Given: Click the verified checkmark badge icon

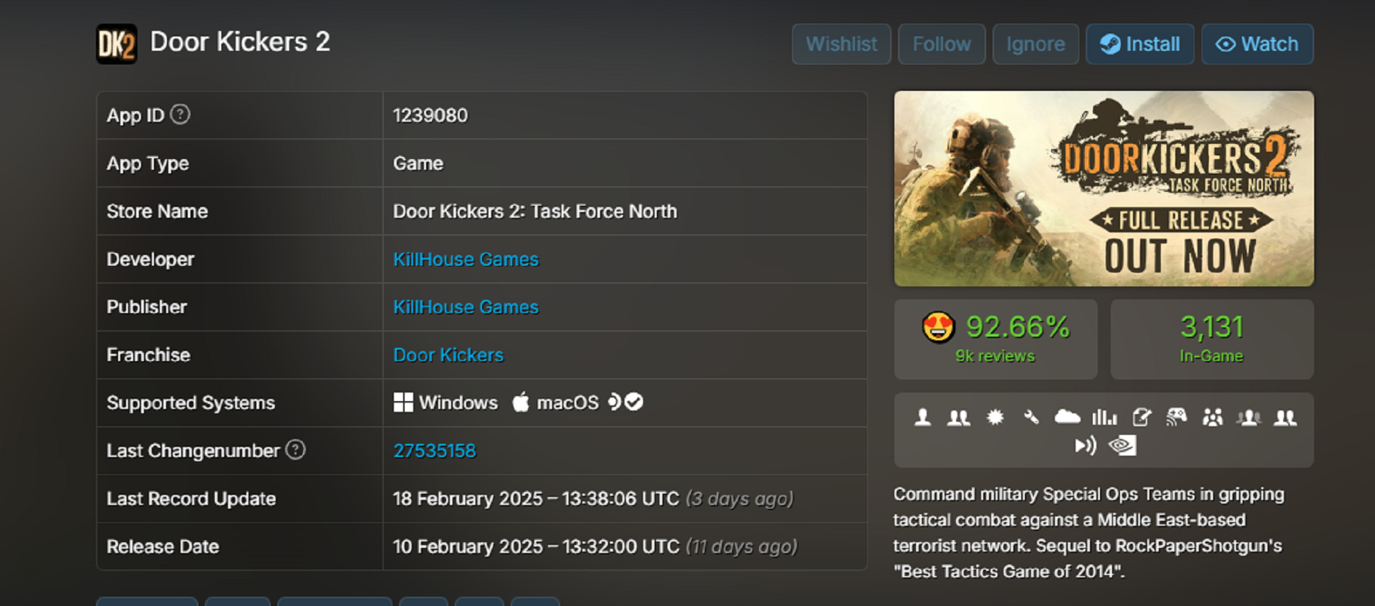Looking at the screenshot, I should coord(634,402).
